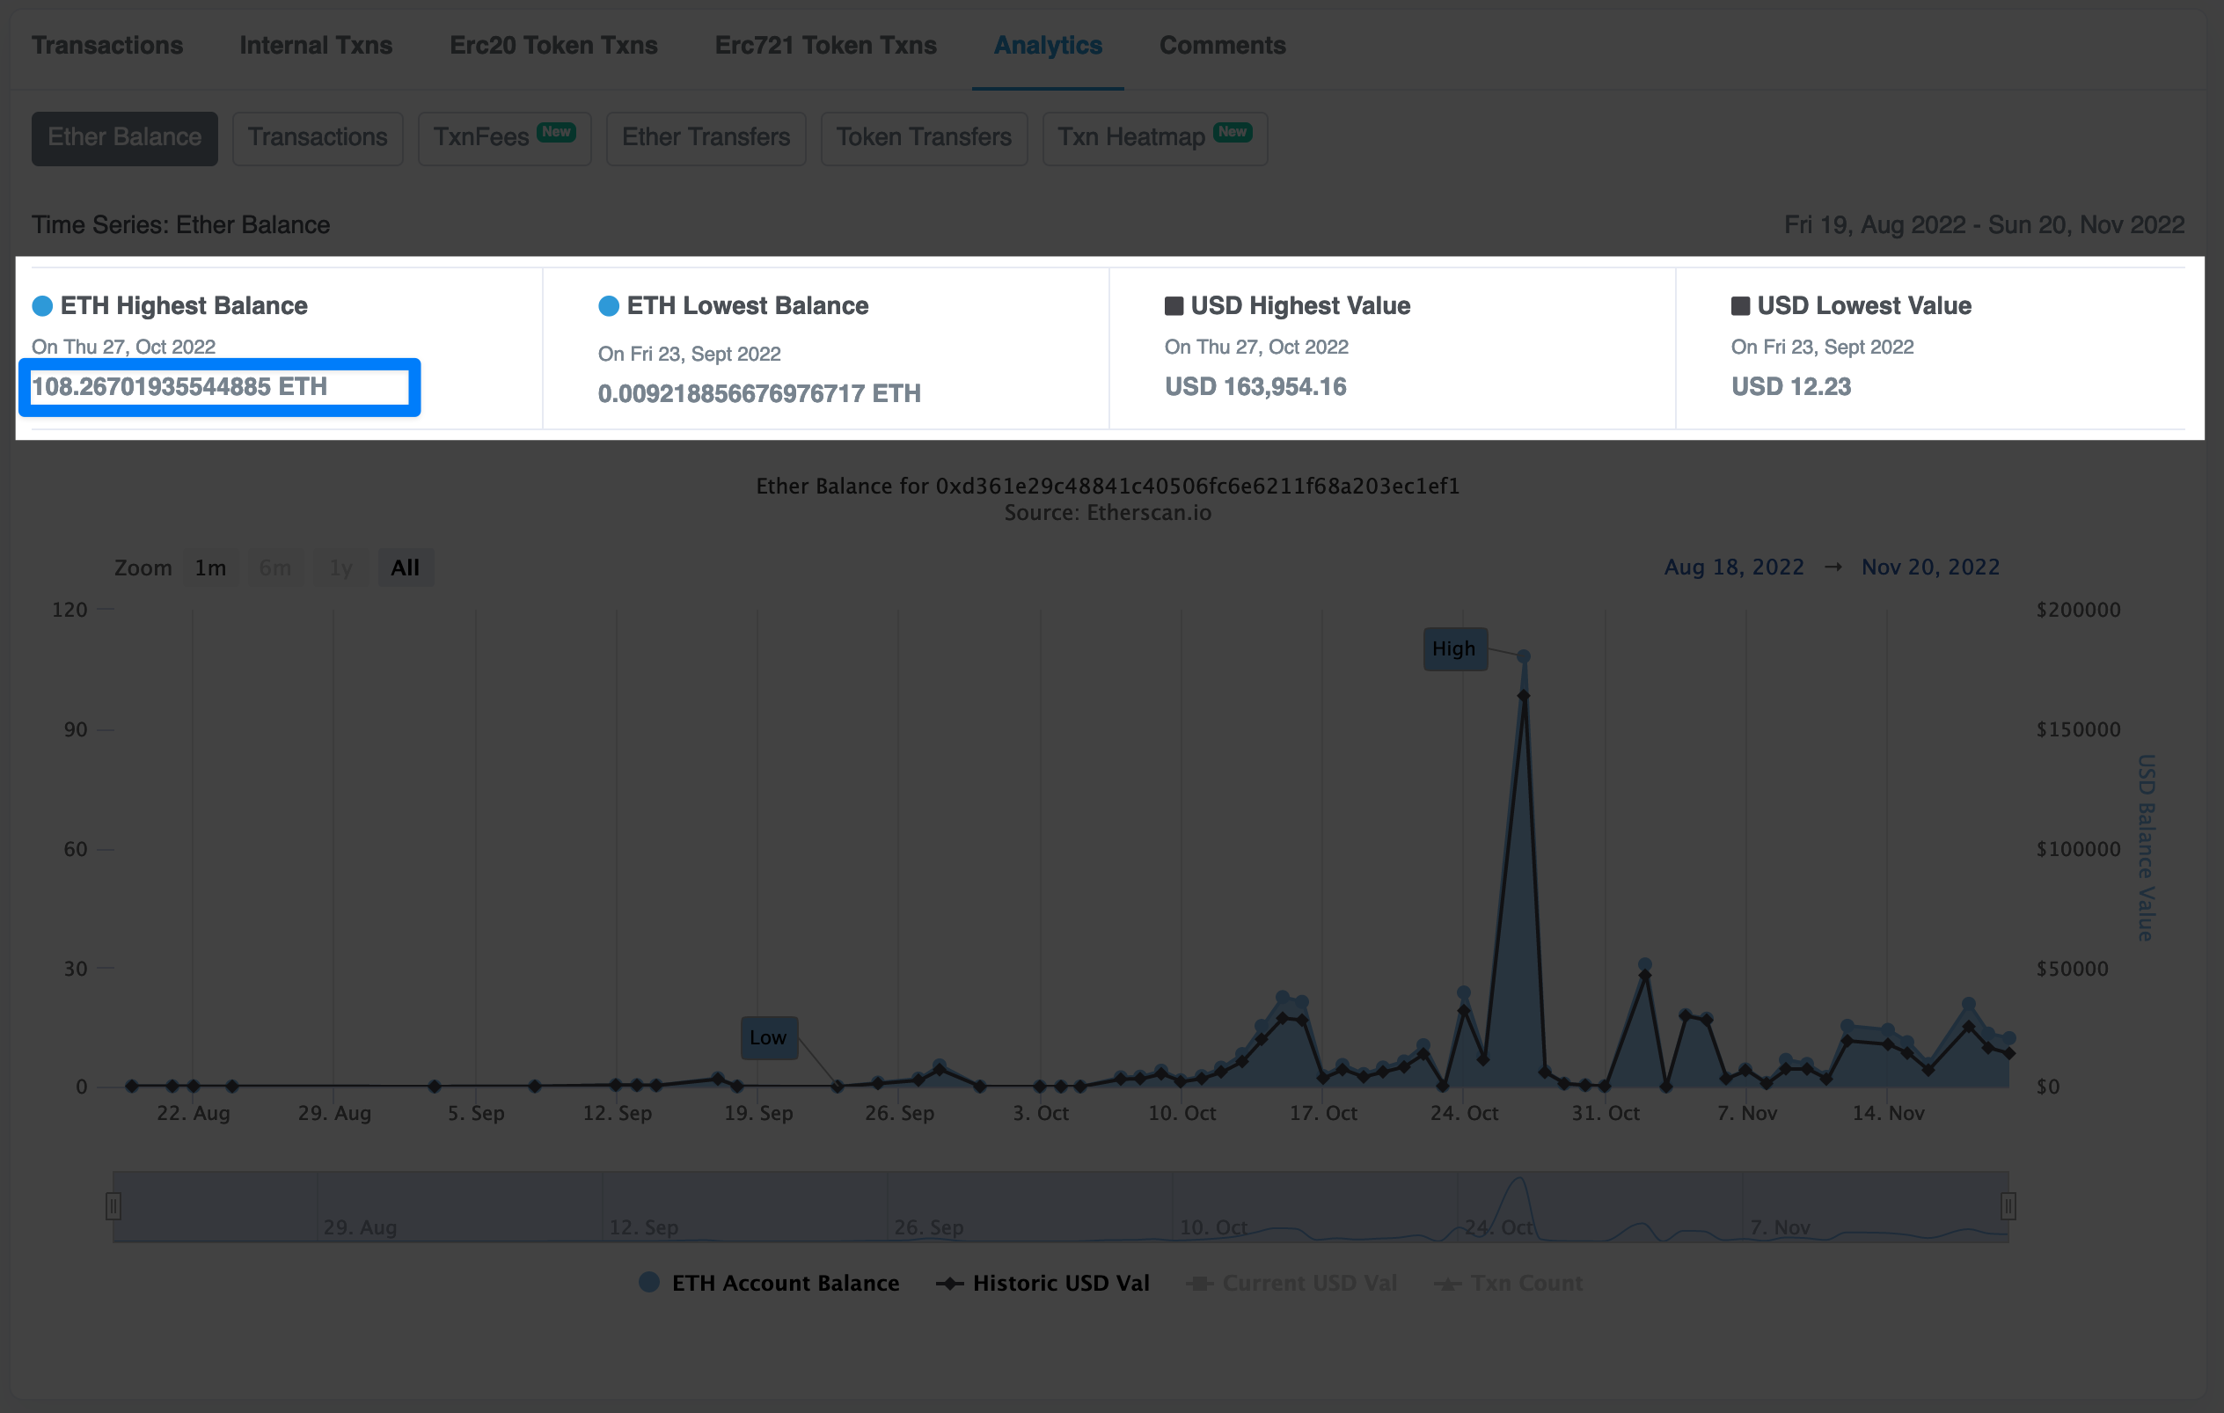Switch to Internal Txns tab
Image resolution: width=2224 pixels, height=1413 pixels.
click(x=316, y=45)
